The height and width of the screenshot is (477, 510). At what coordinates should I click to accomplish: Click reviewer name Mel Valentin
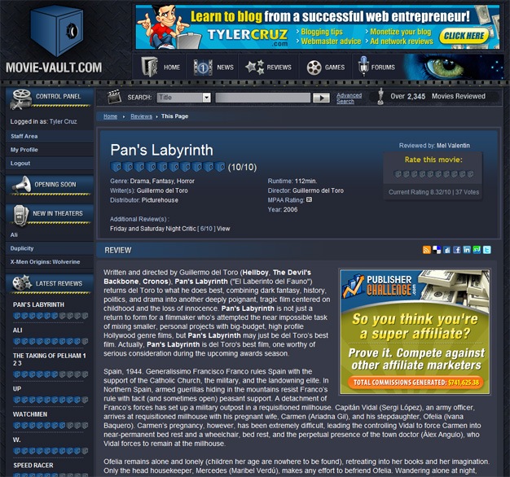pos(453,146)
